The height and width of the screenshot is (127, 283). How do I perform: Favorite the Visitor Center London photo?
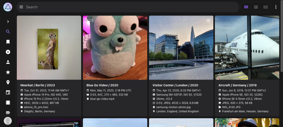[154, 75]
